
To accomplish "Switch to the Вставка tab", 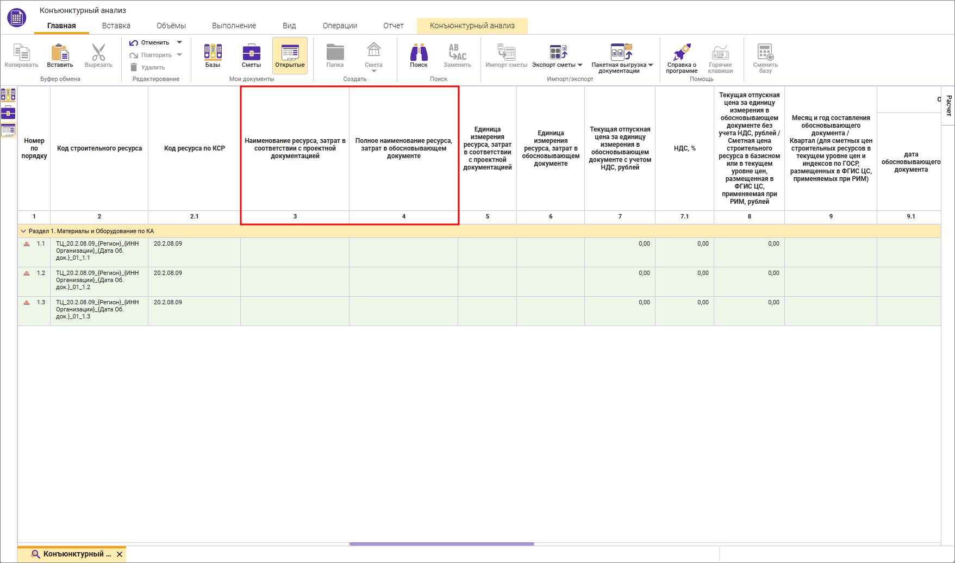I will (116, 26).
